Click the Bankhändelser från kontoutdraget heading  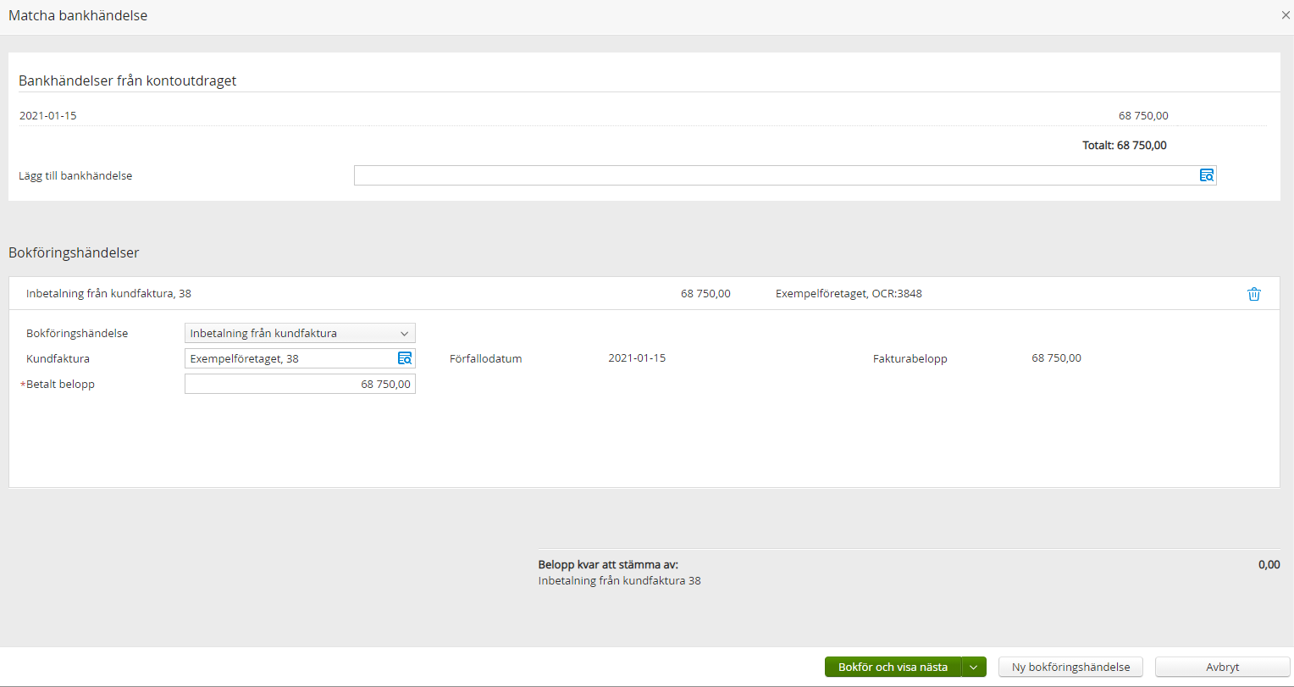127,81
